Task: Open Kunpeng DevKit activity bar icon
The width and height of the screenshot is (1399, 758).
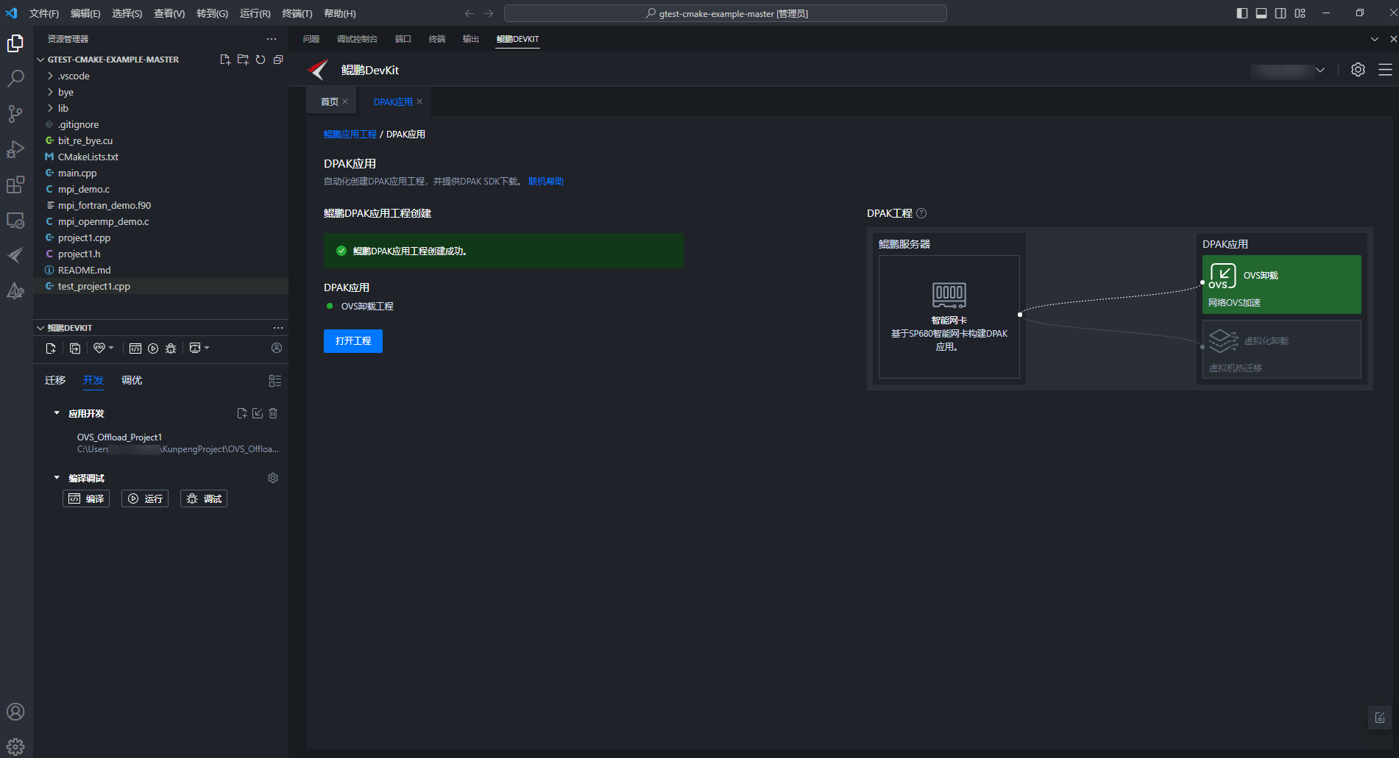Action: point(15,255)
